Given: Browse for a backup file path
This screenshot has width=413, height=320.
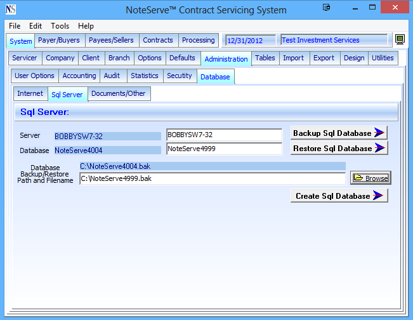Looking at the screenshot, I should (370, 178).
